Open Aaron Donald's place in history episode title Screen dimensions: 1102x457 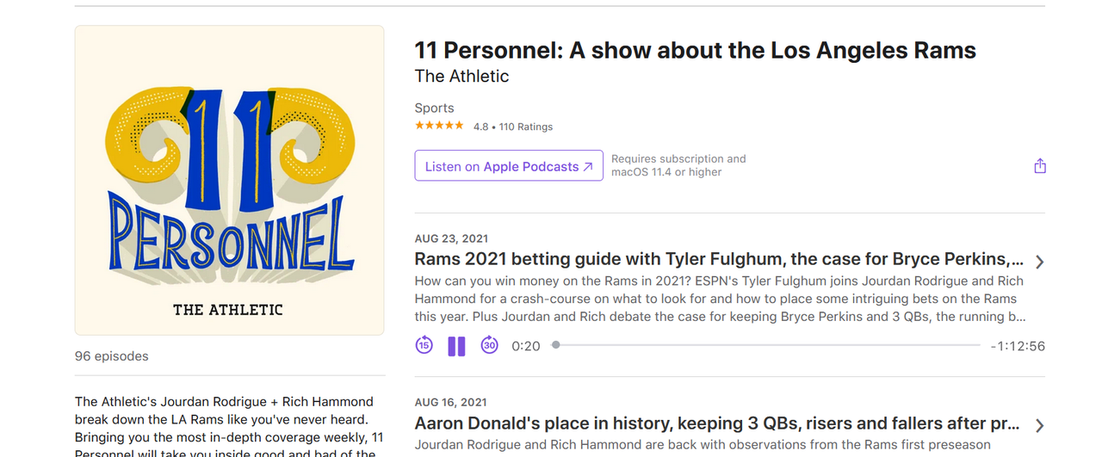pos(717,423)
